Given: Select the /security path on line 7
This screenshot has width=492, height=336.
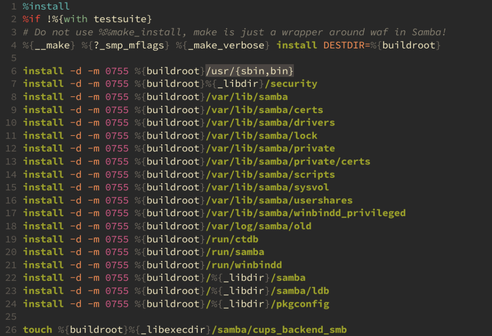Looking at the screenshot, I should 291,83.
